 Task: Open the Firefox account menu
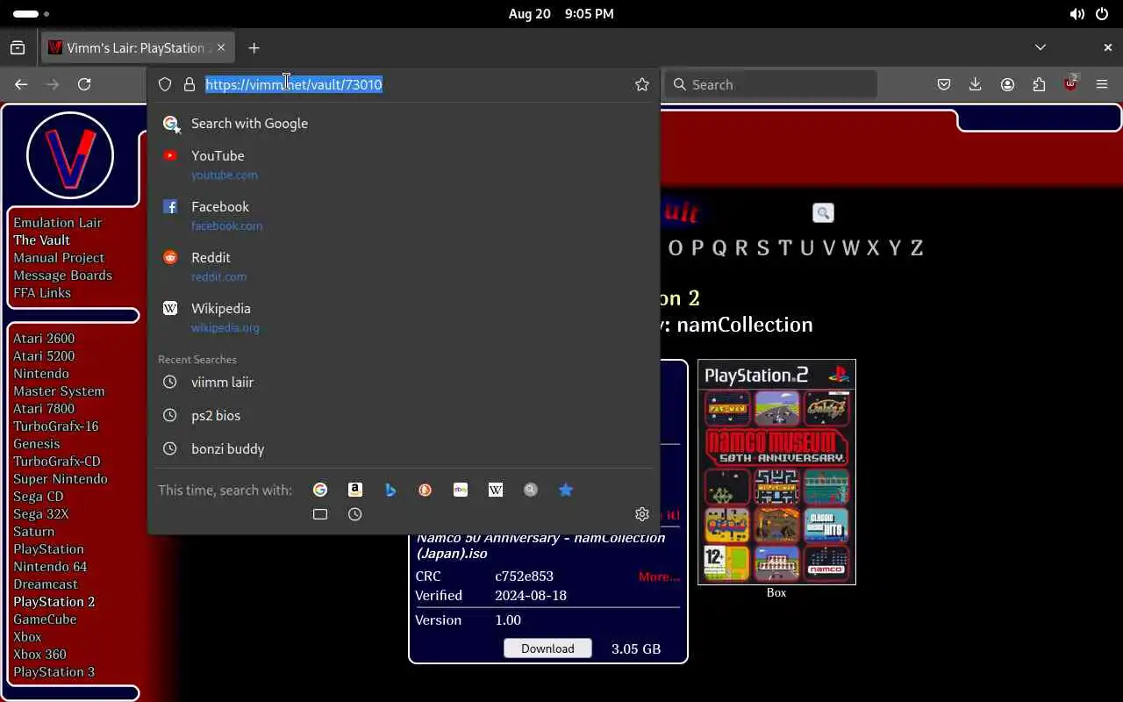pos(1007,84)
